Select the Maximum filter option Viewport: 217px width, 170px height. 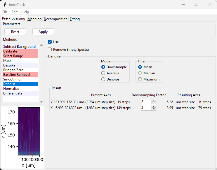[140, 79]
